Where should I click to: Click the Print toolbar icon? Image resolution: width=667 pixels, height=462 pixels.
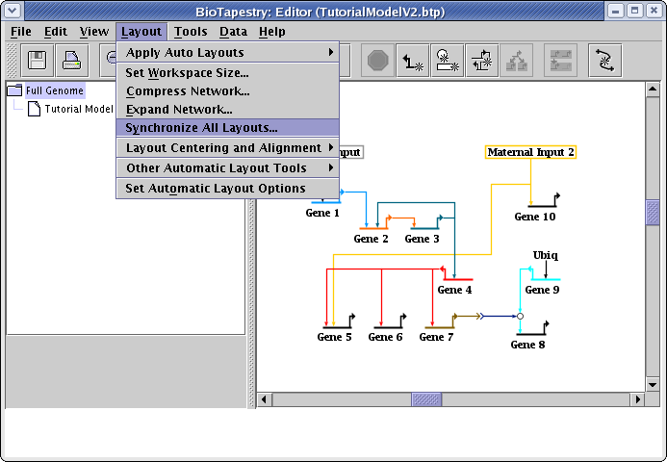[72, 61]
